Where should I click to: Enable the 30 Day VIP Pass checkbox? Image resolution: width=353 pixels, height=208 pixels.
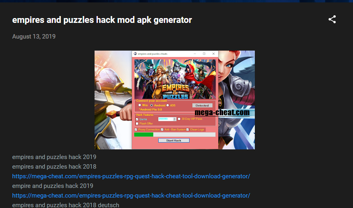pos(179,119)
